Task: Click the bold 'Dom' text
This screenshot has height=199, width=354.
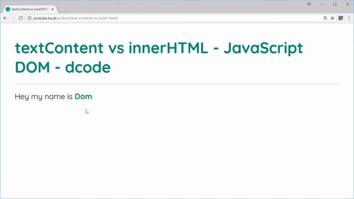Action: tap(84, 97)
